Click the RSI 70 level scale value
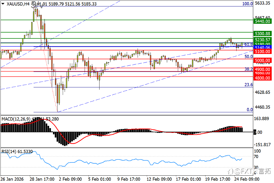The width and height of the screenshot is (274, 183). click(x=256, y=156)
